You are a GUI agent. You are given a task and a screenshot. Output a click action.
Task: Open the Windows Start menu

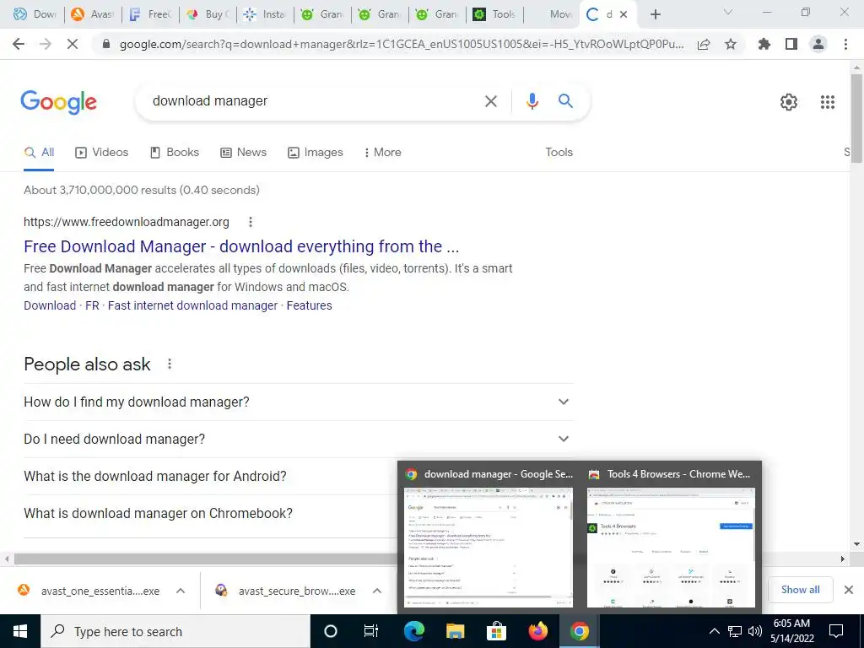[x=20, y=631]
